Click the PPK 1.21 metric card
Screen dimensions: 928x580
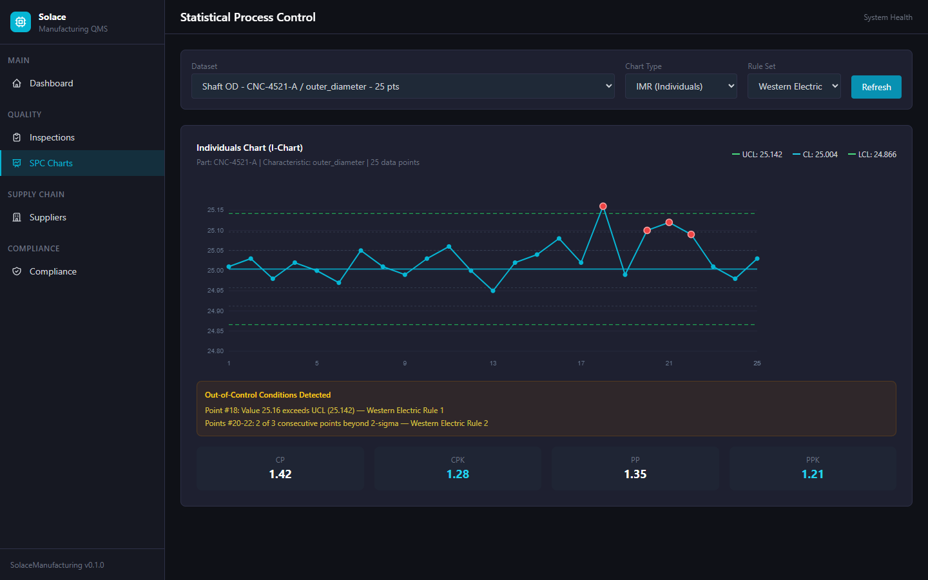coord(813,469)
